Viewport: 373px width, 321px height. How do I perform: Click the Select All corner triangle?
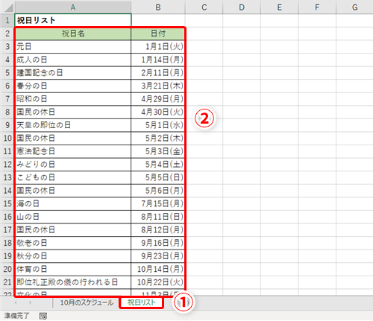coord(8,7)
